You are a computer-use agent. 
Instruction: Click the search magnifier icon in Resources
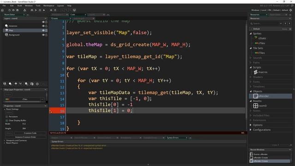point(252,24)
